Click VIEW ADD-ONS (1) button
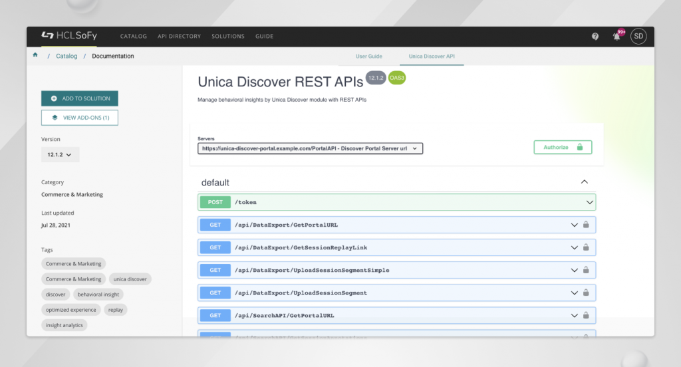This screenshot has height=367, width=681. click(80, 118)
